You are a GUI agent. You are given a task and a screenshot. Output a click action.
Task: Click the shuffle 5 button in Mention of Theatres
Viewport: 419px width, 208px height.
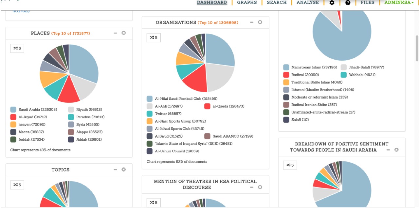(x=154, y=202)
